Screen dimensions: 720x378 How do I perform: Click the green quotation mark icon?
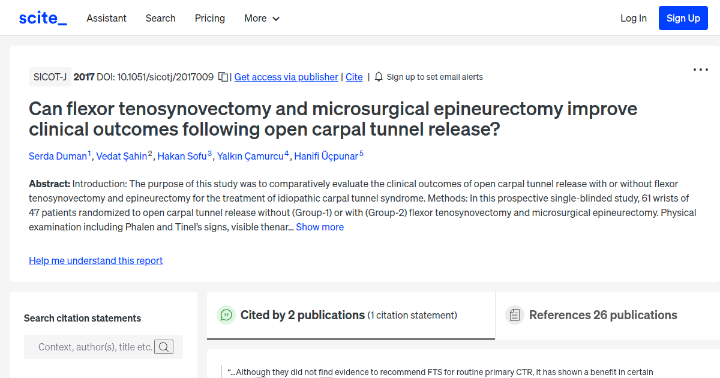[226, 314]
